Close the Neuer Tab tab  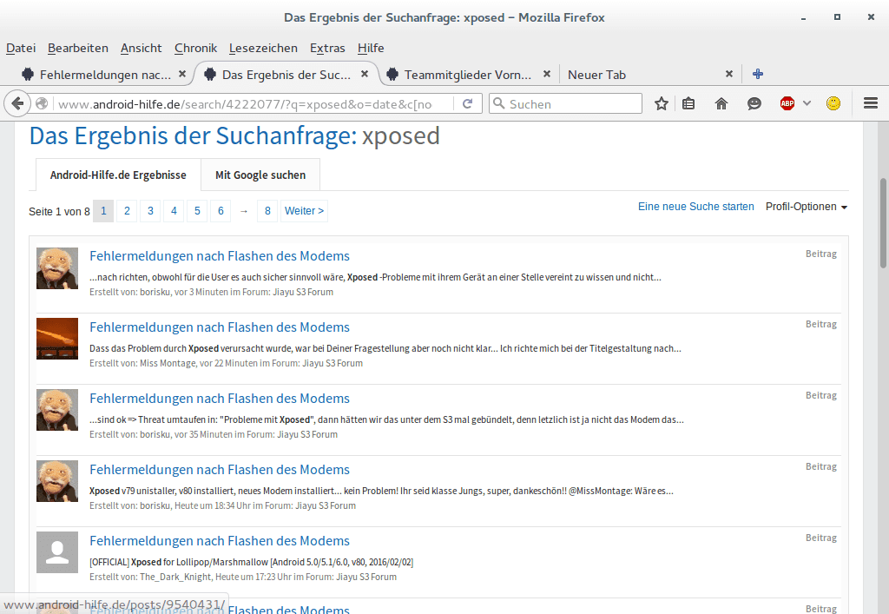(x=729, y=75)
